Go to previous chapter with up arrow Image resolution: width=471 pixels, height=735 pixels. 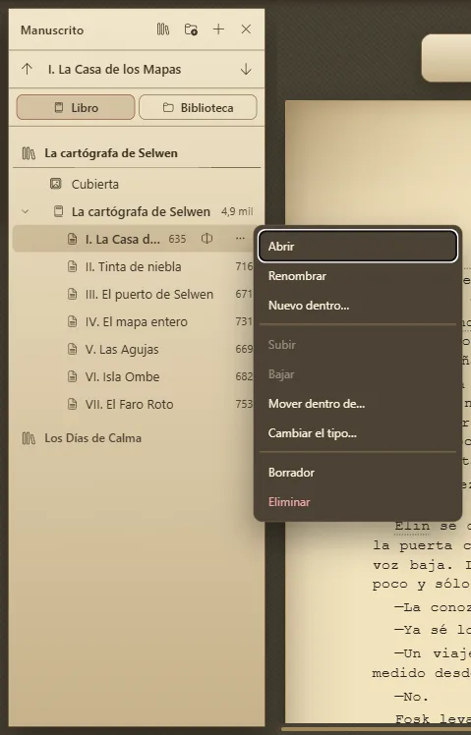[x=27, y=70]
